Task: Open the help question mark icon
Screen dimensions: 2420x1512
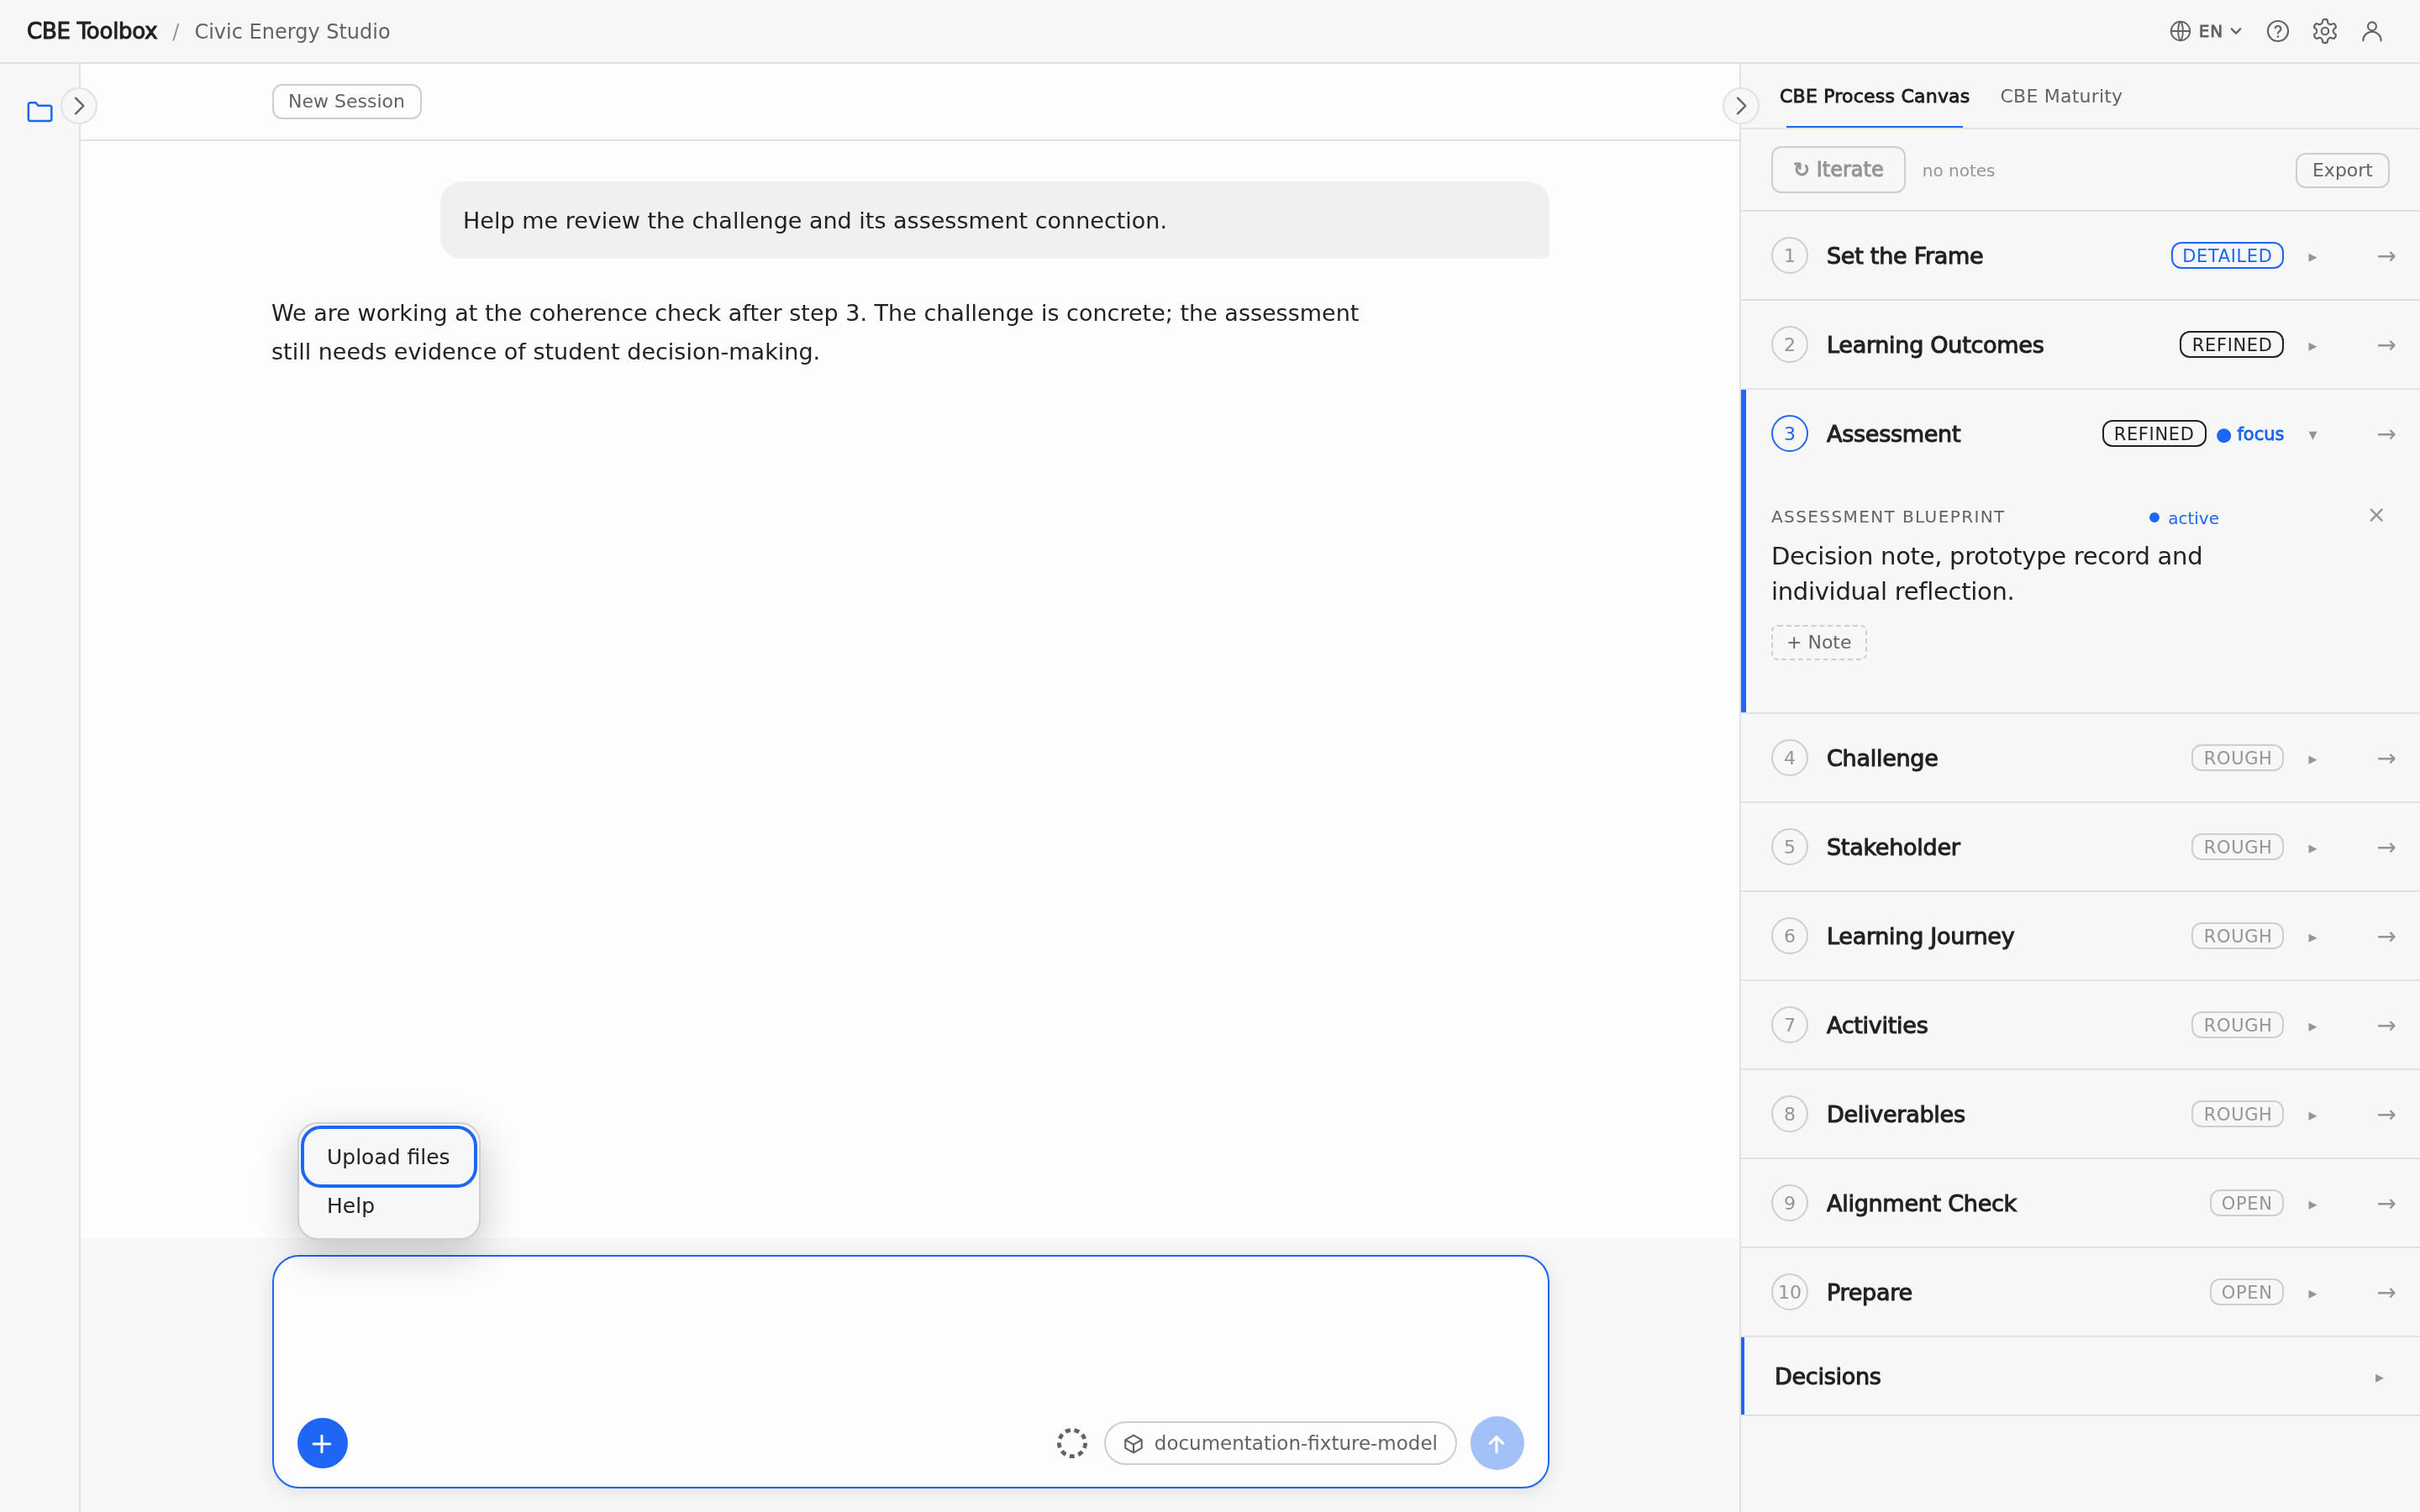Action: point(2277,31)
